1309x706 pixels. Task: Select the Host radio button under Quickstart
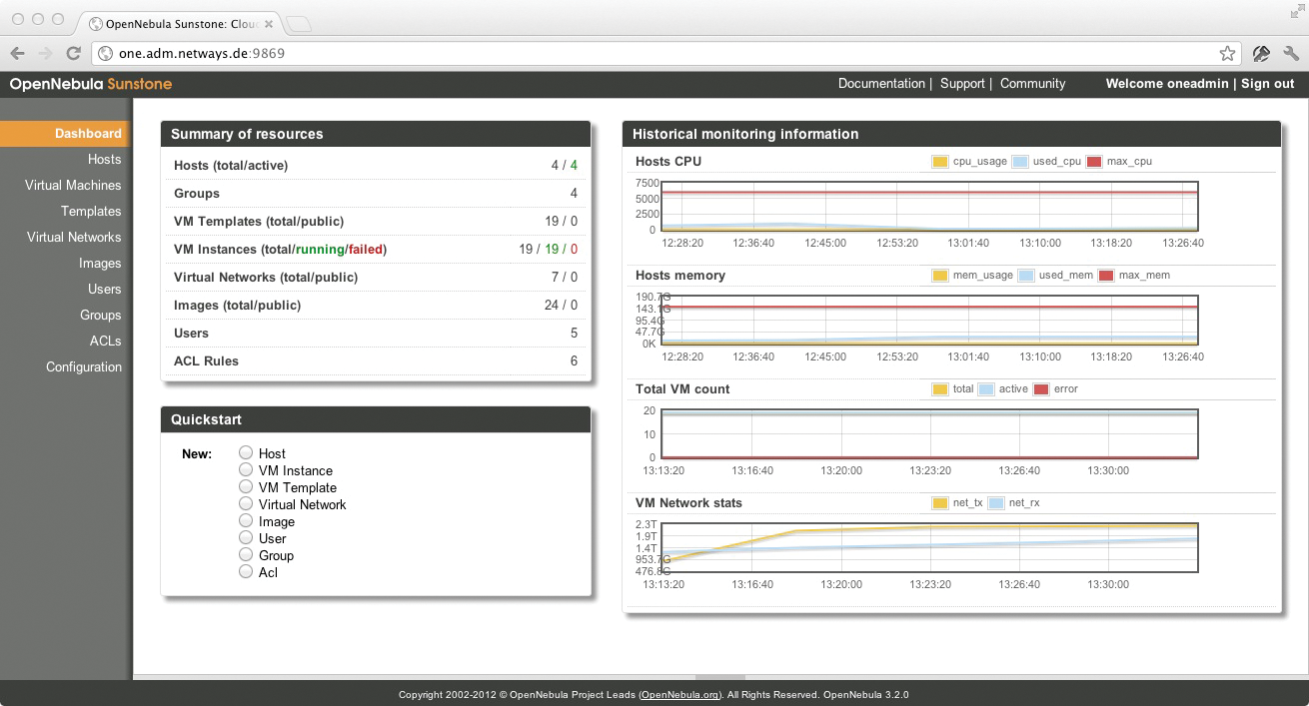[x=246, y=453]
